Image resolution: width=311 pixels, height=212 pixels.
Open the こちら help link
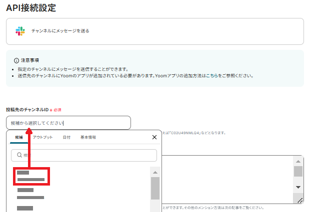212,76
